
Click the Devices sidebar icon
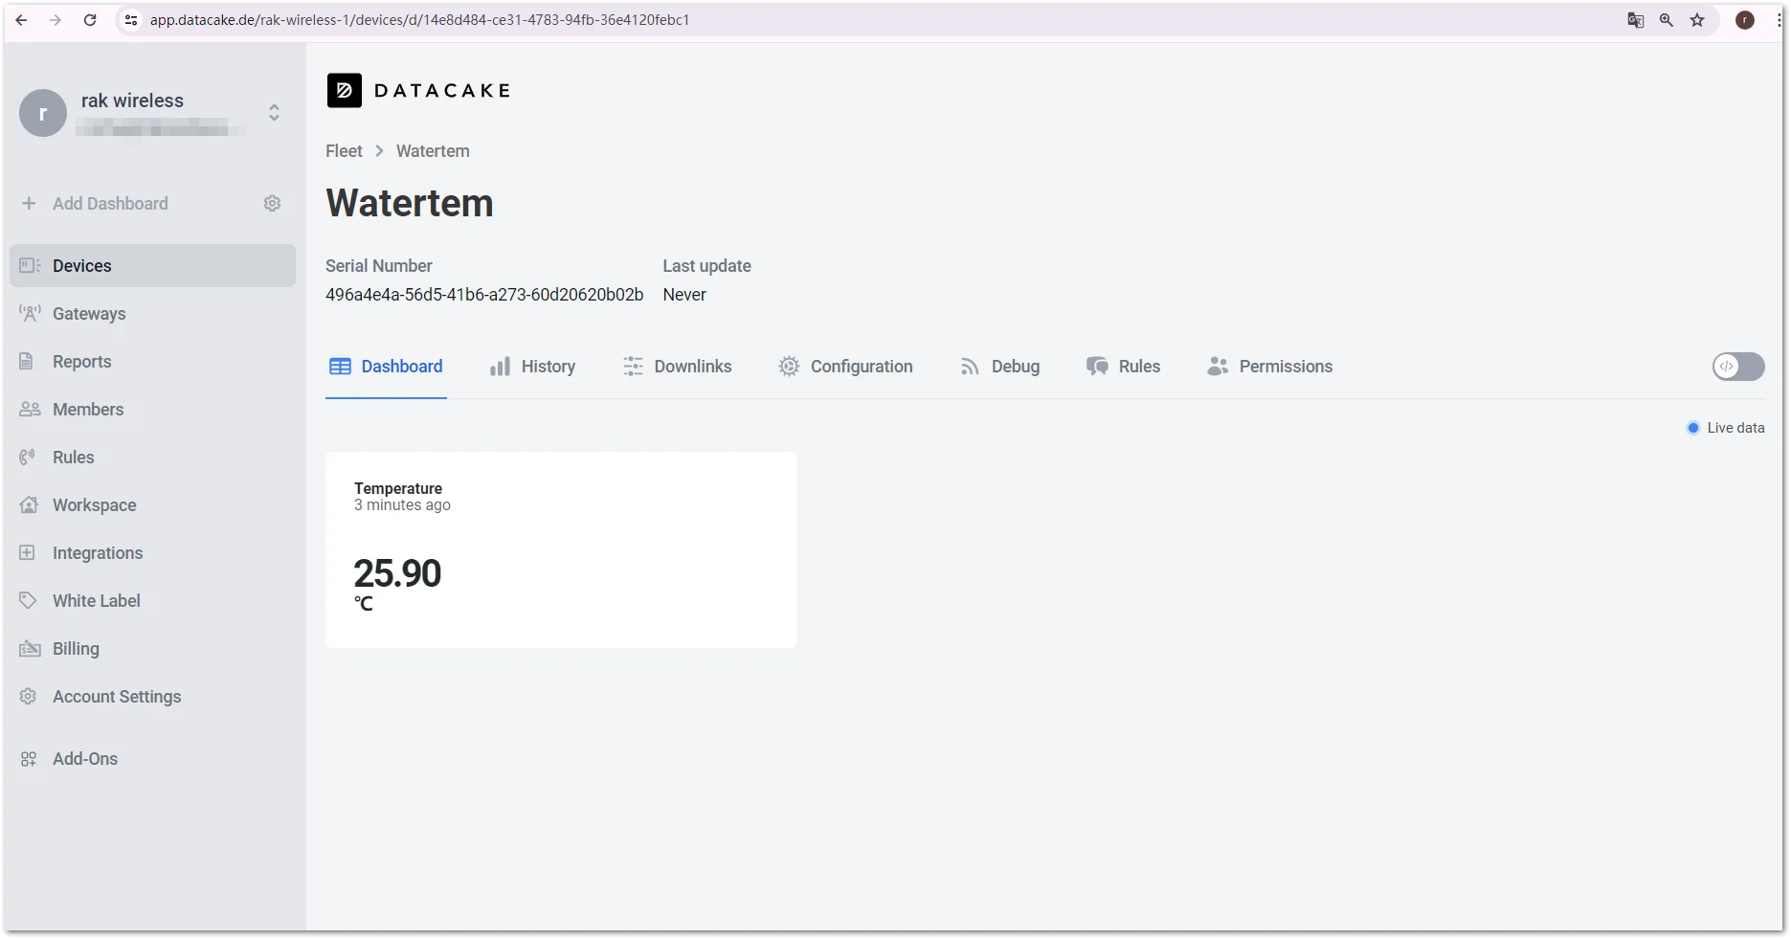[x=30, y=265]
